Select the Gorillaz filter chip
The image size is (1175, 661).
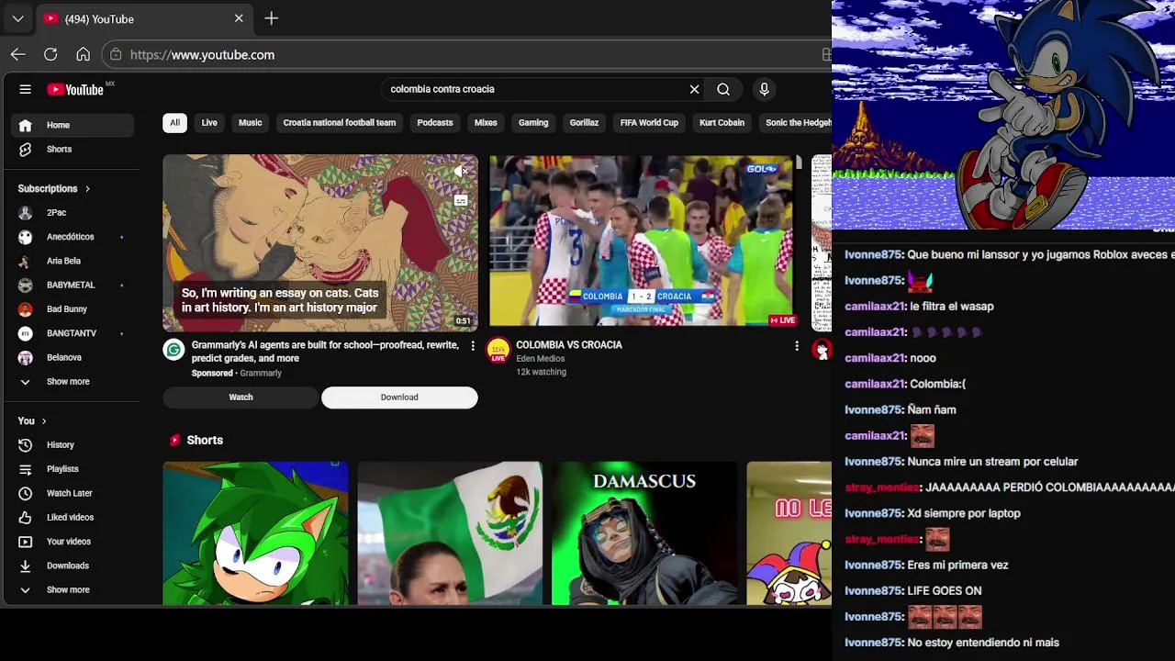(x=584, y=122)
